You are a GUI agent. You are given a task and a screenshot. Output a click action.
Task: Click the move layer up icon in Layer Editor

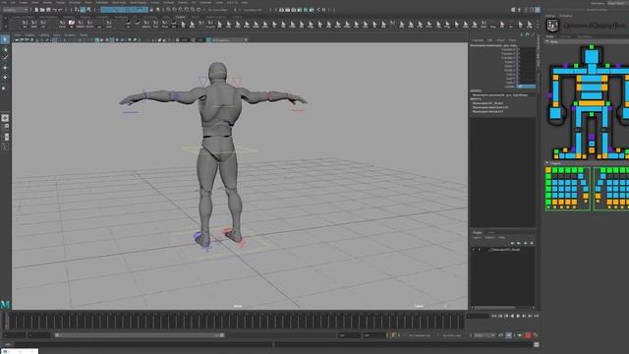tap(512, 243)
